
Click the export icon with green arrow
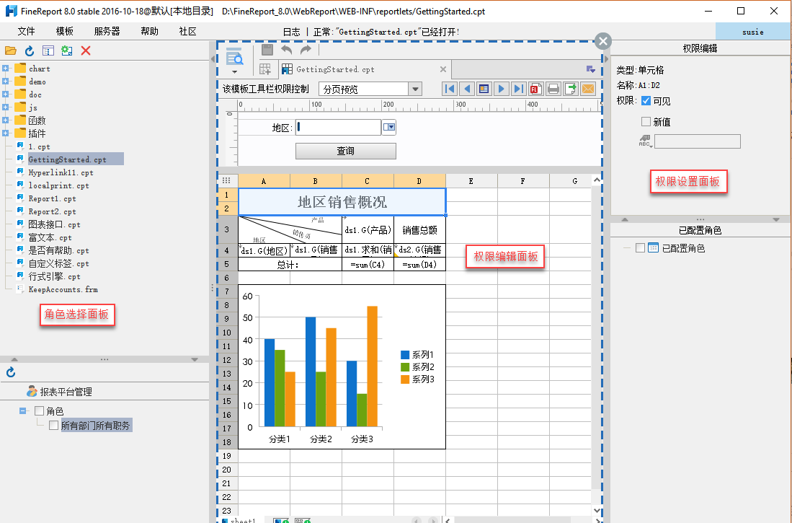571,89
